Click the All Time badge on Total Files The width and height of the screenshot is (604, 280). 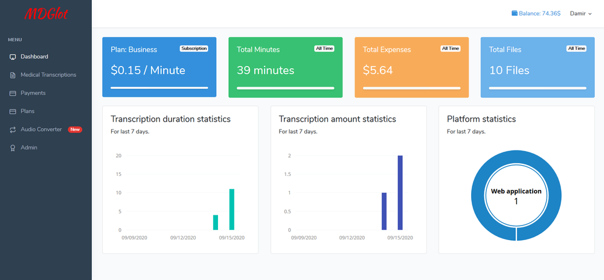tap(577, 48)
